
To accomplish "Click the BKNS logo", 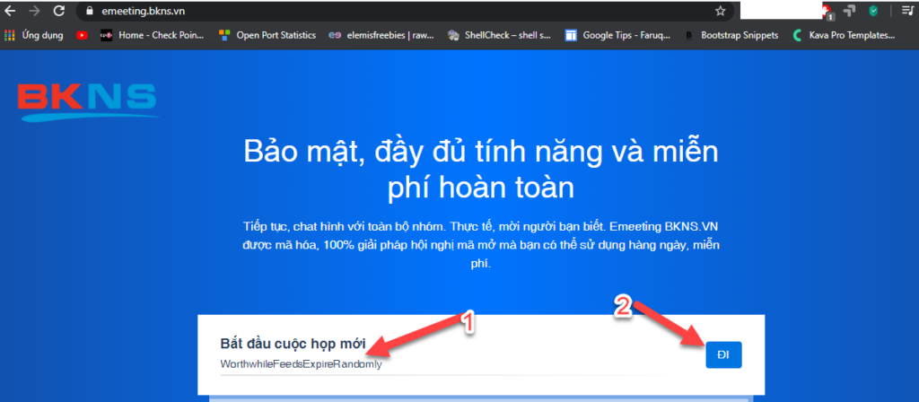I will pyautogui.click(x=88, y=101).
